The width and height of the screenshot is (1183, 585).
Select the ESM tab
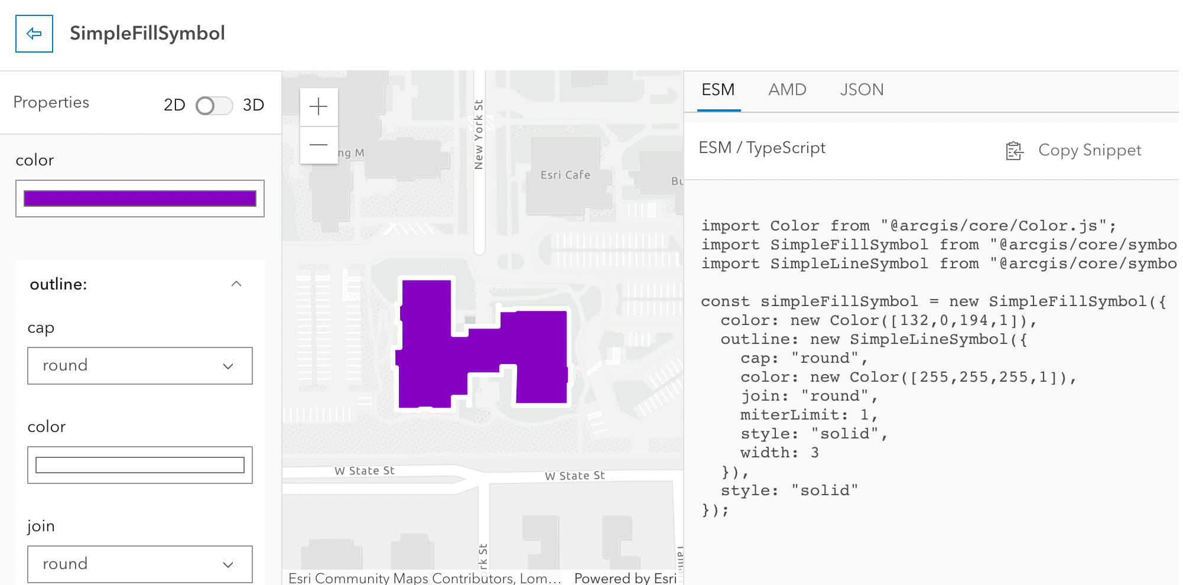(718, 90)
